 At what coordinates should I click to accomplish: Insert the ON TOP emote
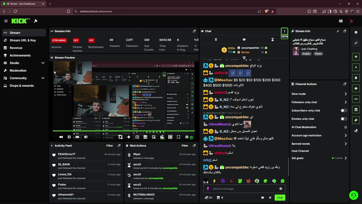point(223,181)
